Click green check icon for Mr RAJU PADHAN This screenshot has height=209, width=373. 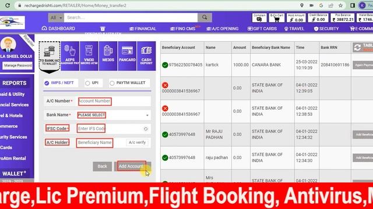pos(165,135)
